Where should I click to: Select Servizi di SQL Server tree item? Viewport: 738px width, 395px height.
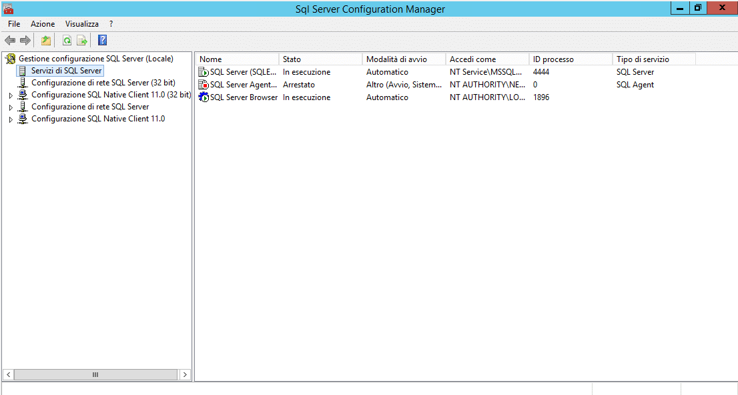click(66, 71)
